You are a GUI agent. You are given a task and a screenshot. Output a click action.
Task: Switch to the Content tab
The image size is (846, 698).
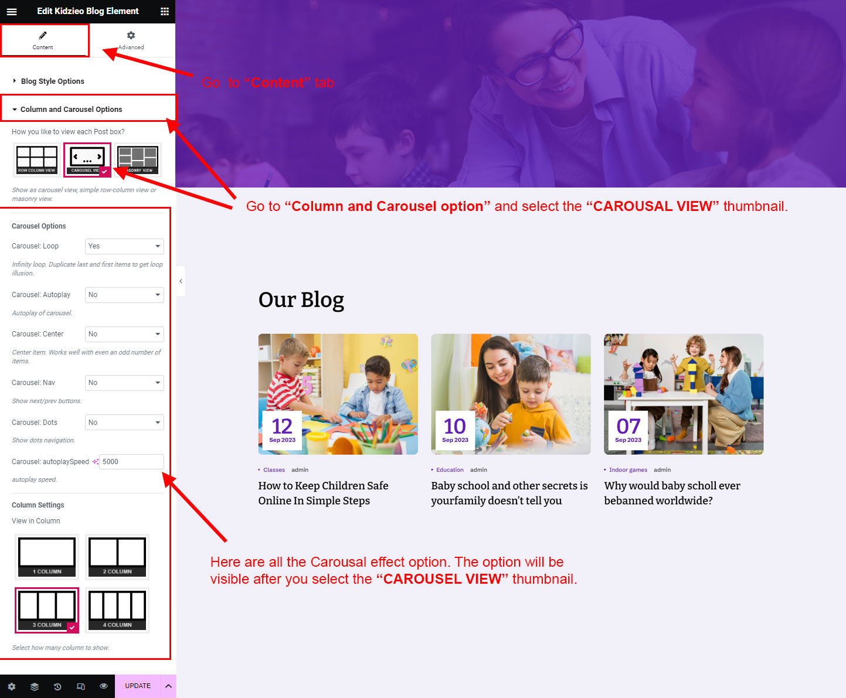click(x=43, y=40)
